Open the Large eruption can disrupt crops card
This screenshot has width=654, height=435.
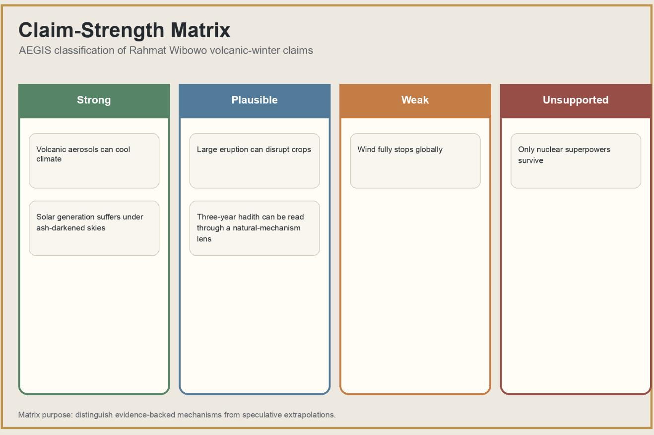(x=255, y=161)
